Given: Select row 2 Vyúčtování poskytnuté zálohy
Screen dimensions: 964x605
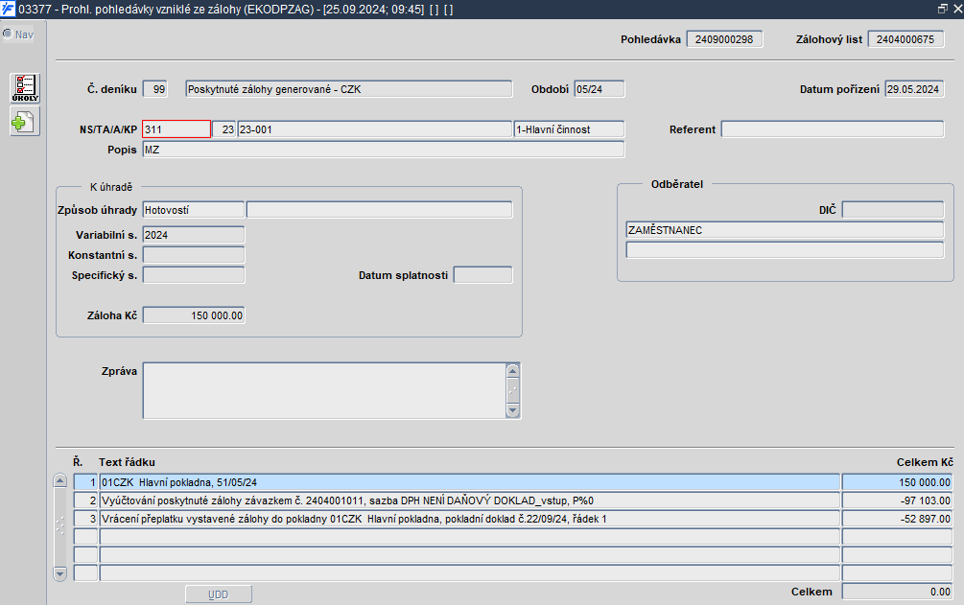Looking at the screenshot, I should (x=470, y=500).
